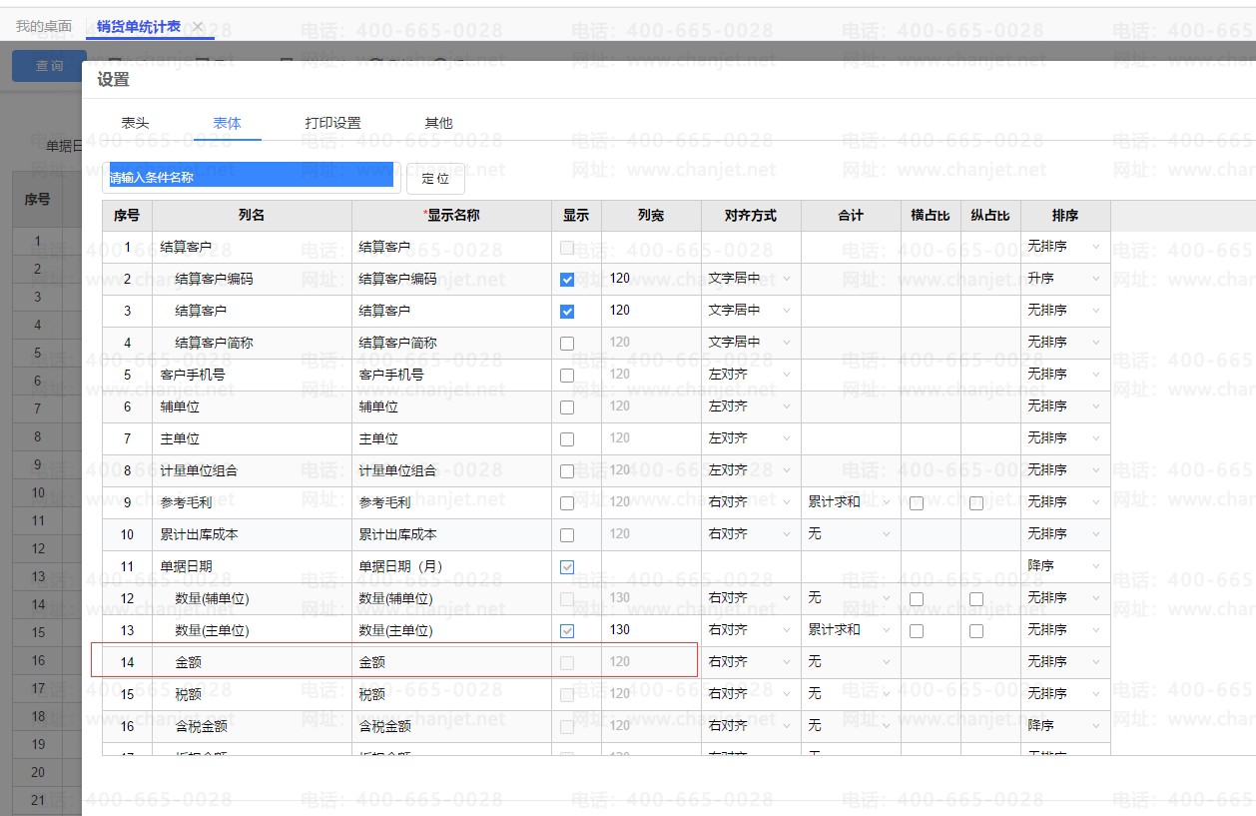Toggle 纵占比 checkbox for 数量(主单位)
The image size is (1256, 816).
click(x=976, y=631)
